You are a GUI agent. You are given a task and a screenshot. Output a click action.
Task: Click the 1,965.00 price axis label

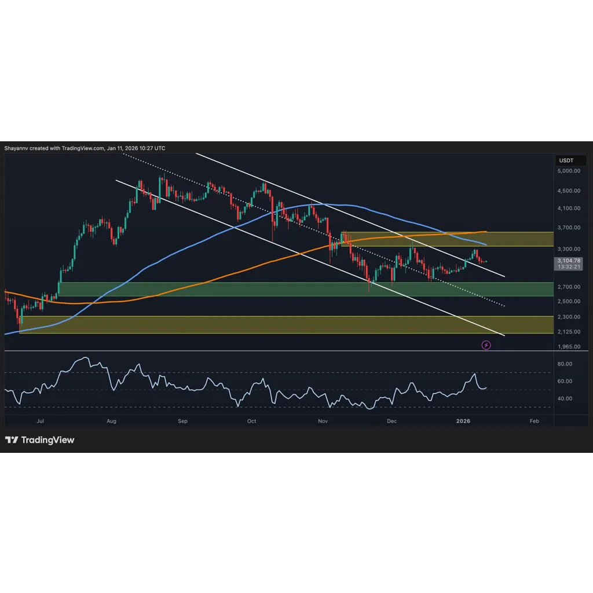click(569, 346)
